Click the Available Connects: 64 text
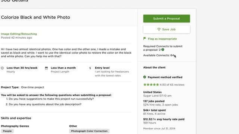Image resolution: width=239 pixels, height=134 pixels. 158,55
